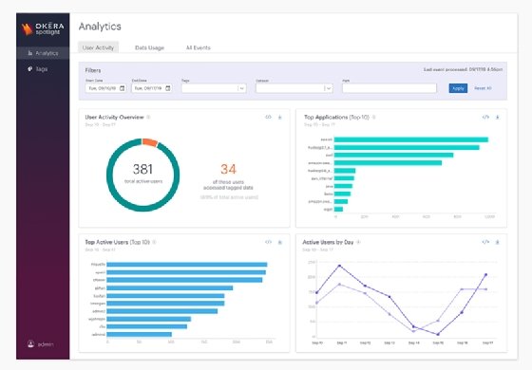This screenshot has width=532, height=370.
Task: Click the Path filter input field
Action: point(389,88)
